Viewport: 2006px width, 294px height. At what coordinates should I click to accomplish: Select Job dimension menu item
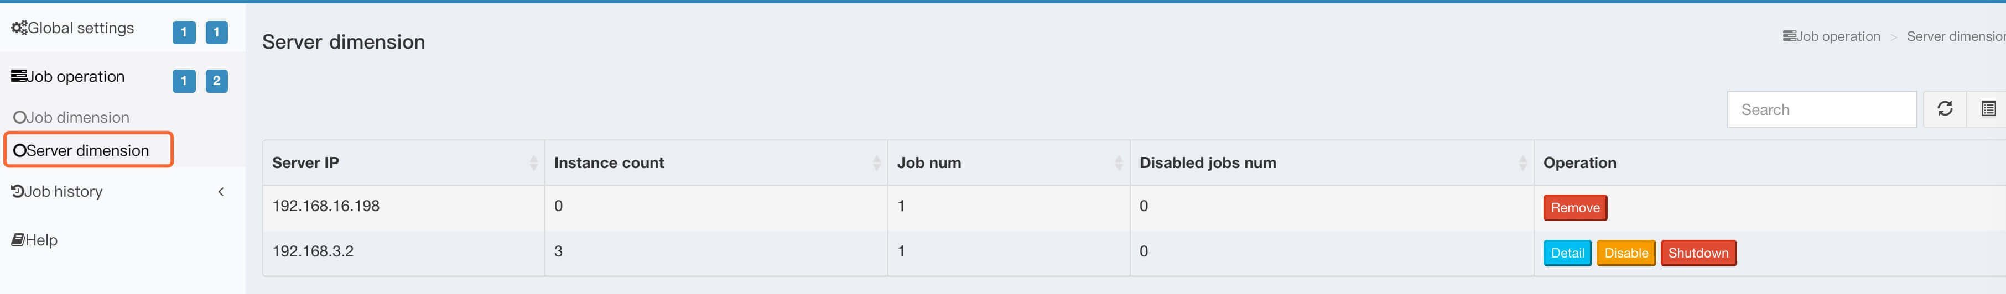coord(72,118)
